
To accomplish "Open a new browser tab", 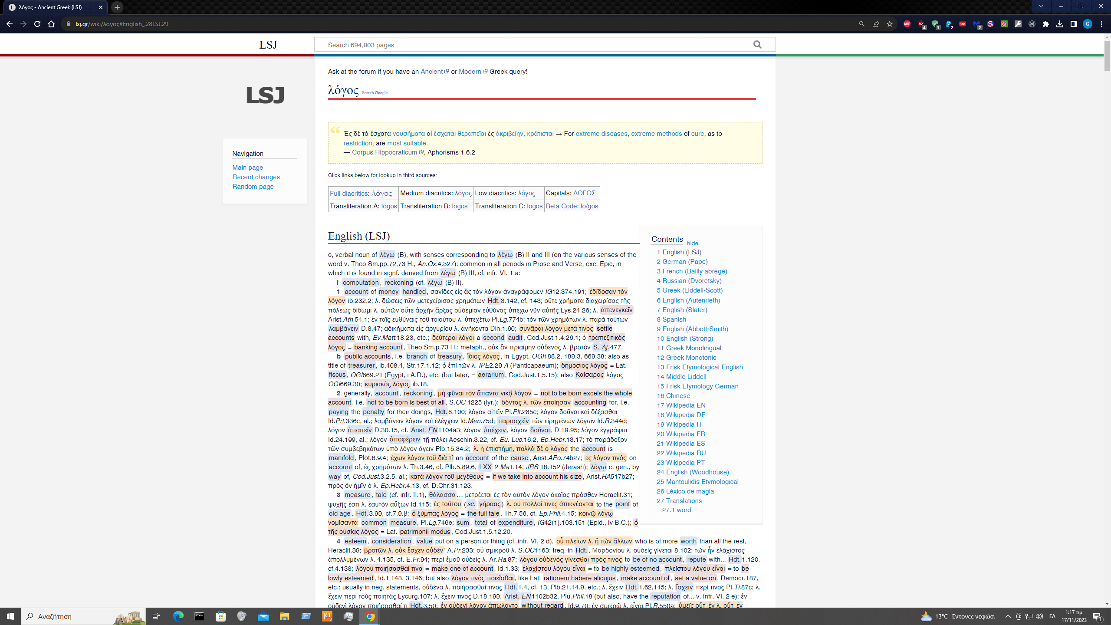I will (117, 7).
